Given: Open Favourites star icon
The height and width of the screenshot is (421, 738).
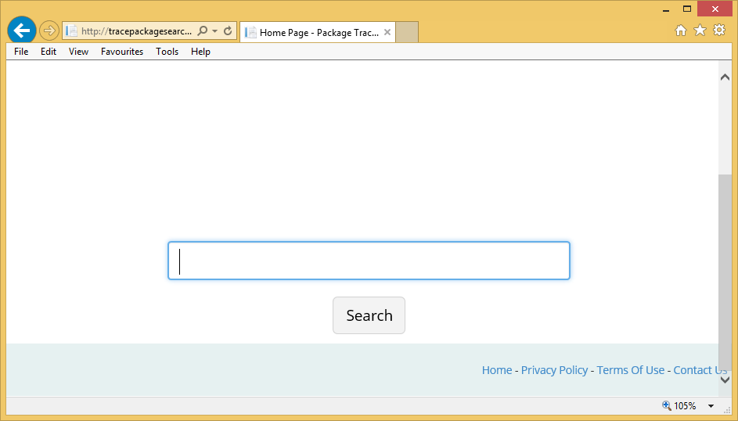Looking at the screenshot, I should tap(700, 31).
